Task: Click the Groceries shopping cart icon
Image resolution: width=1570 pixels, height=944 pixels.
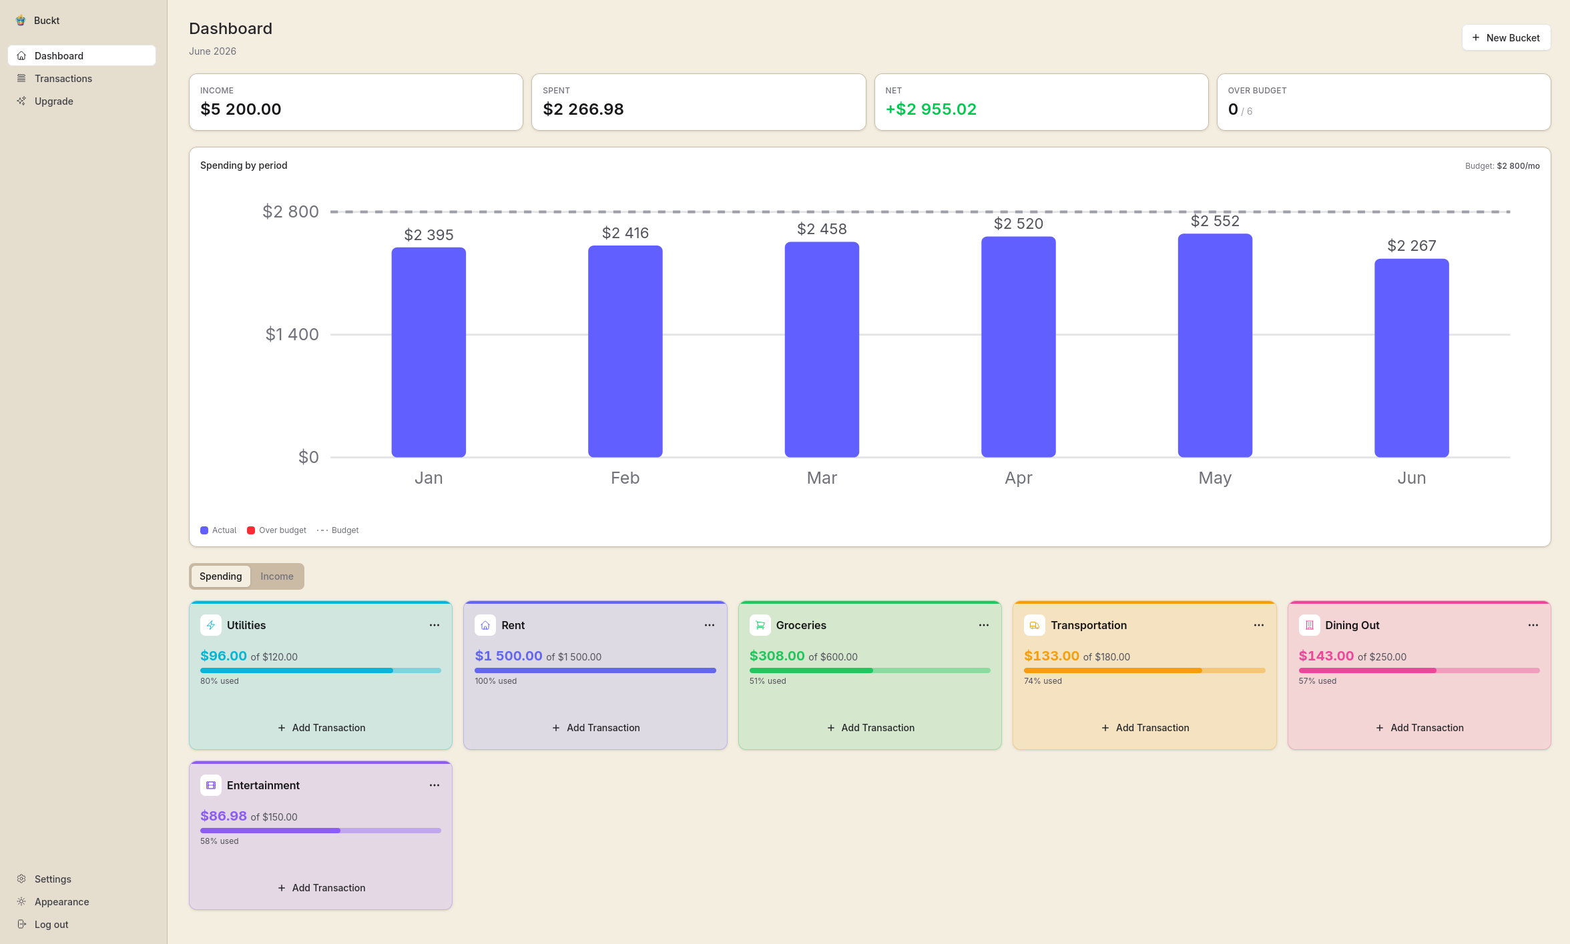Action: click(x=760, y=625)
